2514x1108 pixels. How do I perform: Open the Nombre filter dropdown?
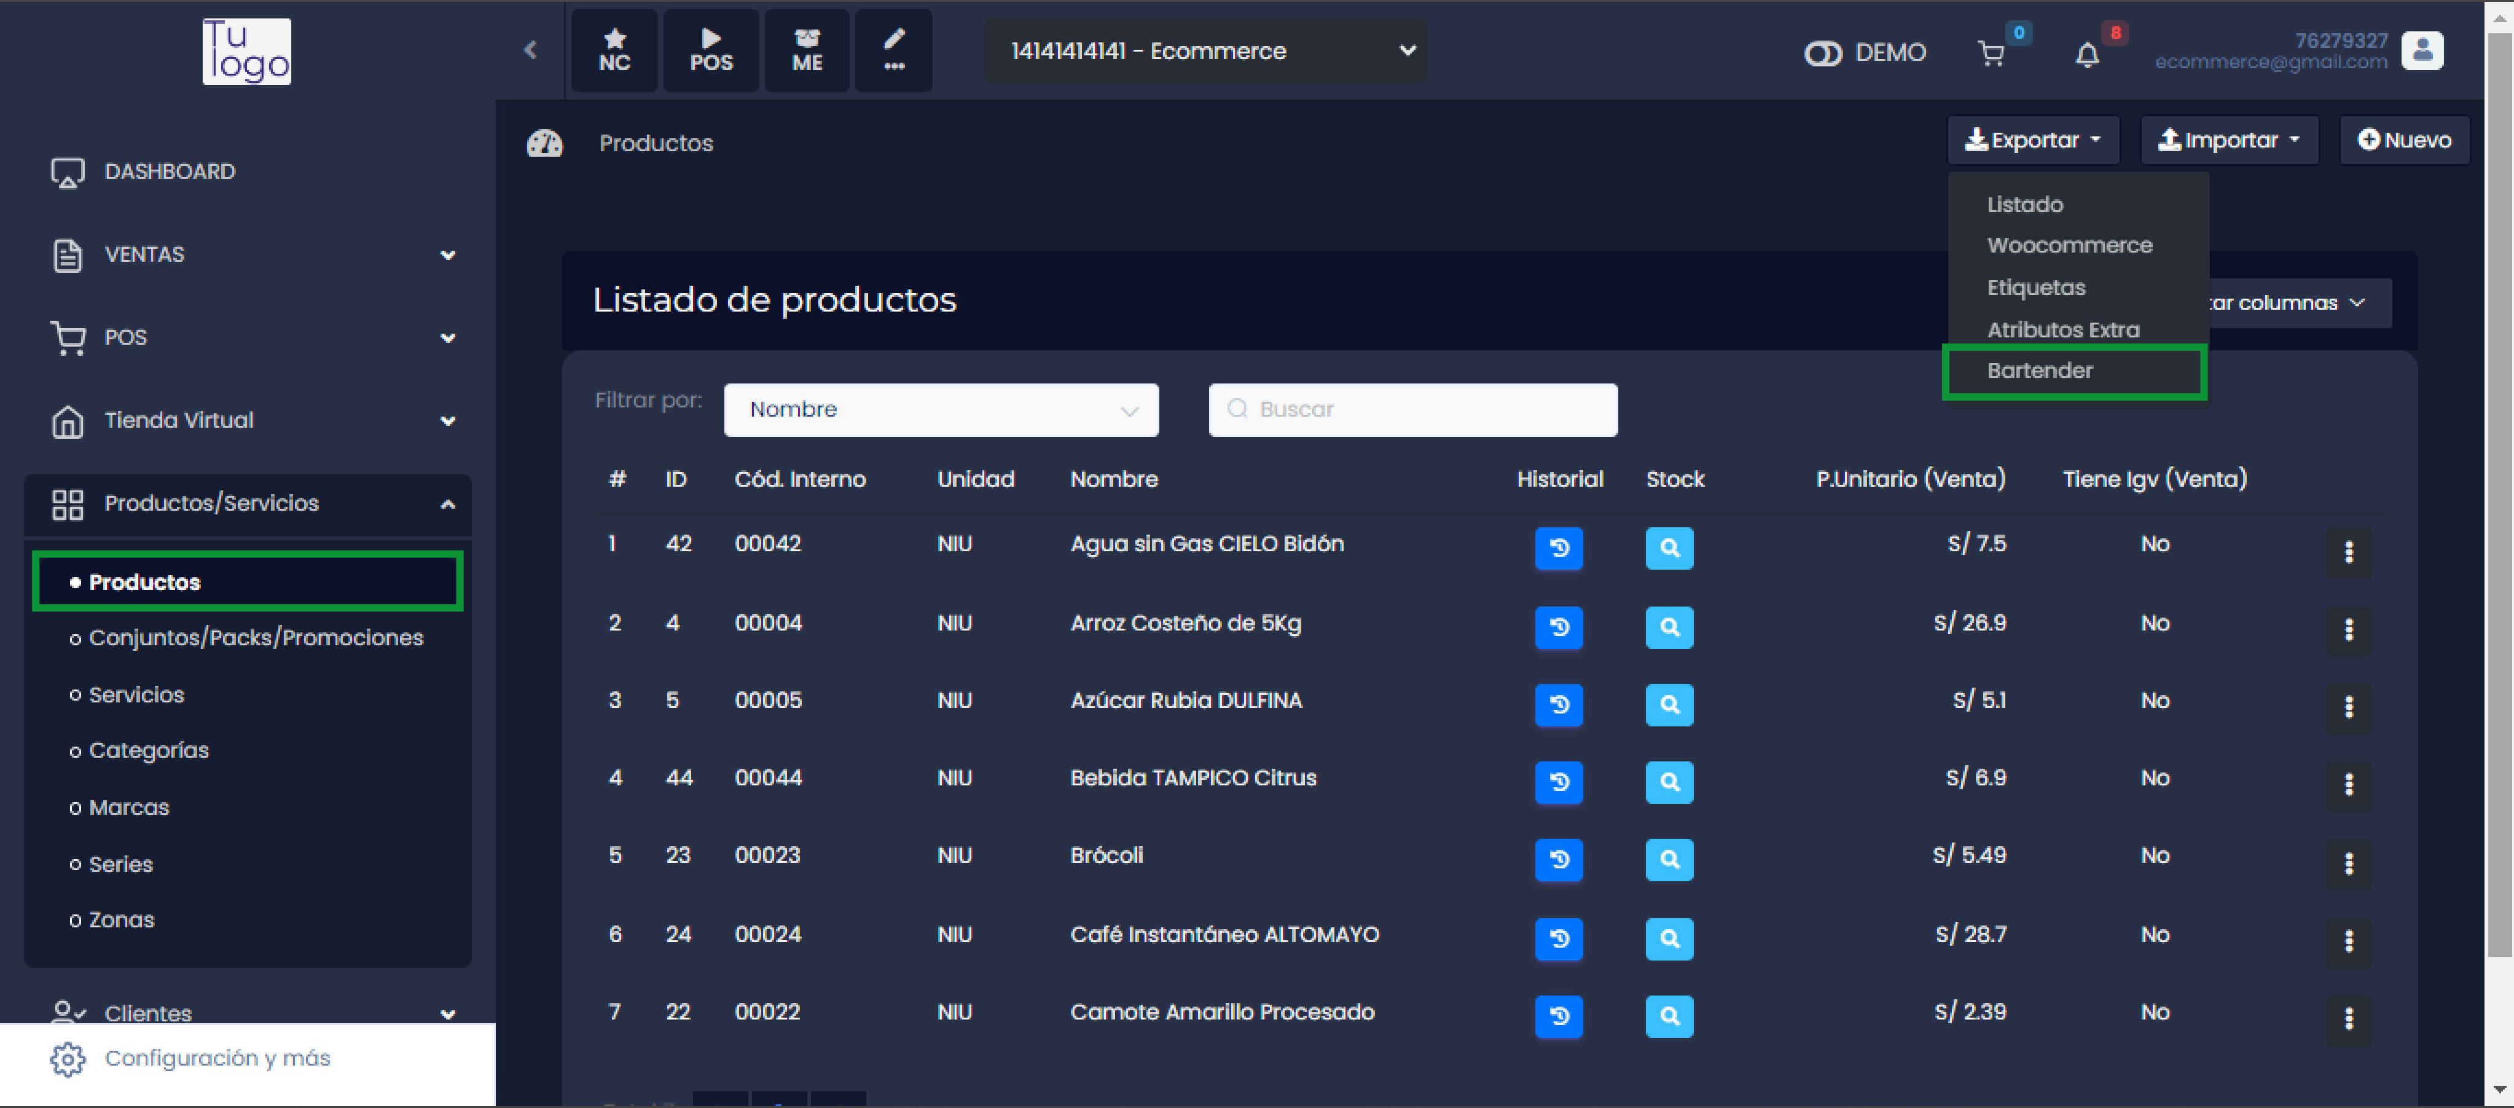point(941,410)
